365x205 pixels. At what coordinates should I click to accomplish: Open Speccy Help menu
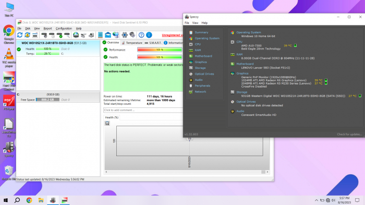(x=204, y=23)
